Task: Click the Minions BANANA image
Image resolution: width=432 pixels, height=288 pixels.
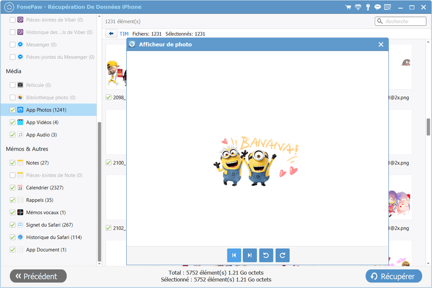Action: pos(256,161)
